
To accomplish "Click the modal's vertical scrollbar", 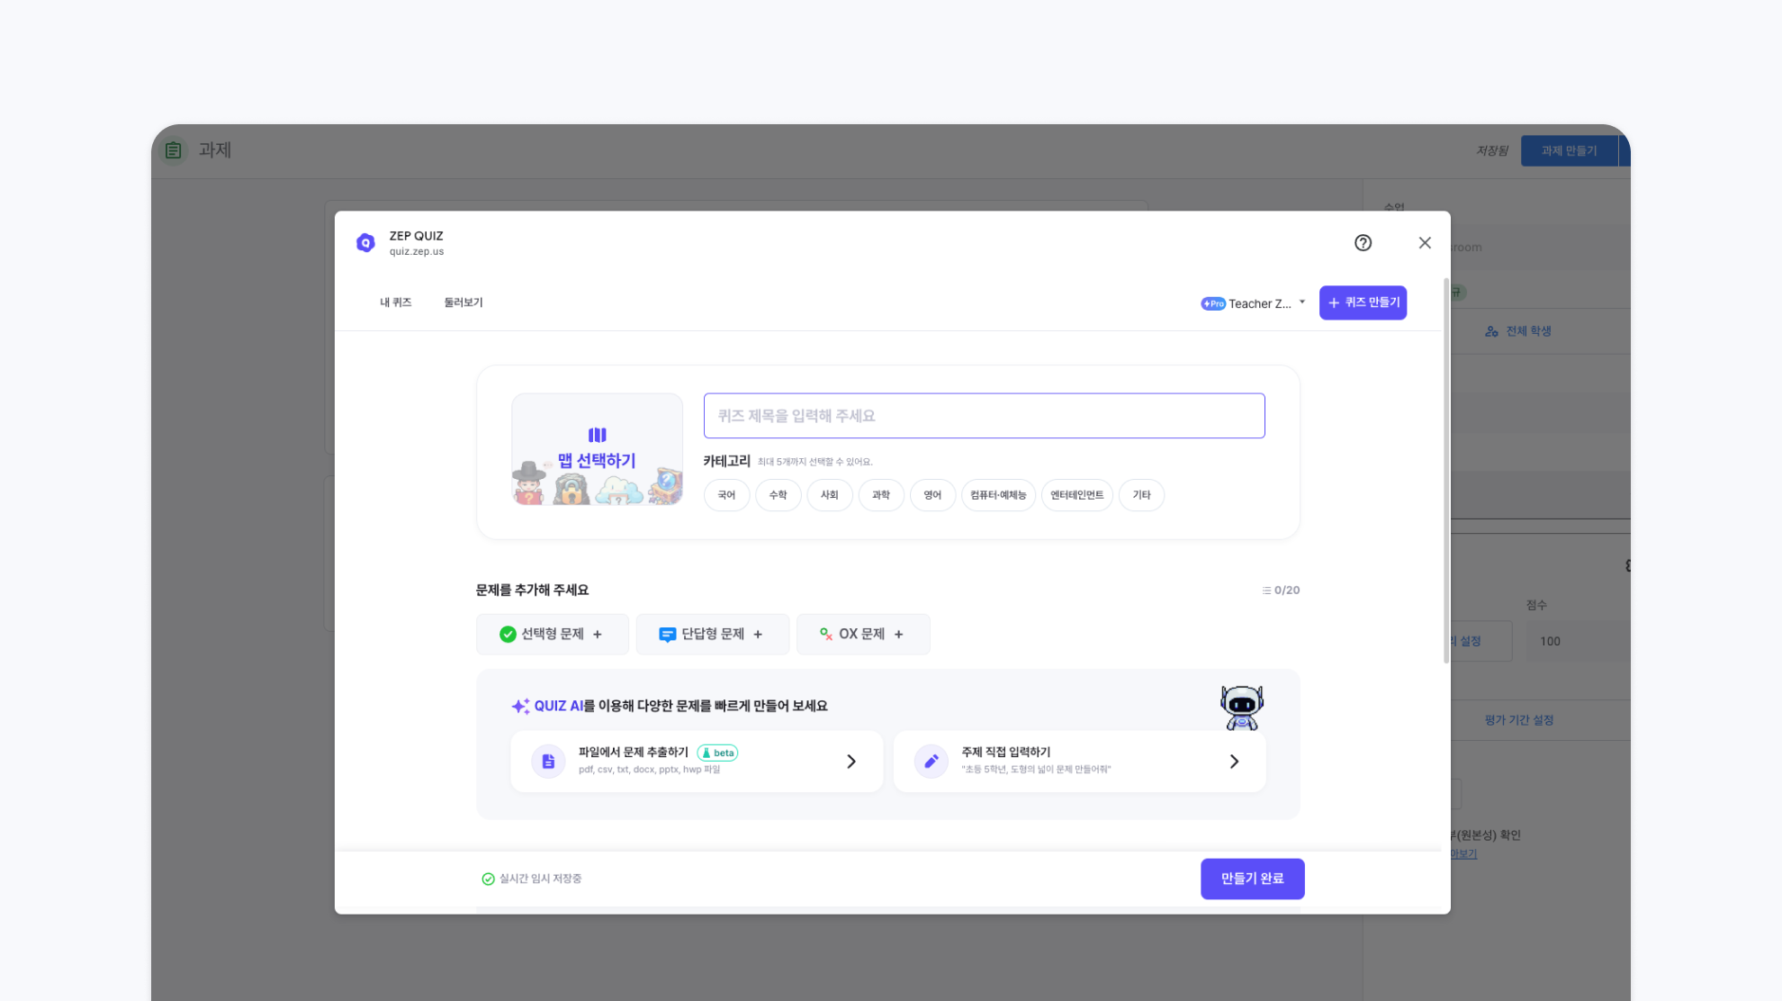I will pyautogui.click(x=1445, y=468).
